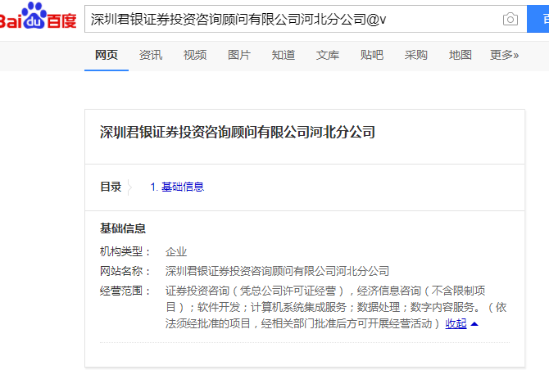Click the blue Baidu search button
Image resolution: width=549 pixels, height=370 pixels.
[x=538, y=19]
